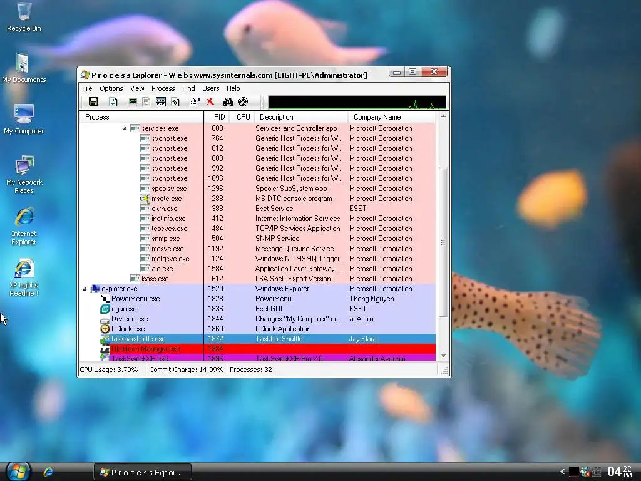This screenshot has width=641, height=481.
Task: Click the taskbarshuffle.exe row icon
Action: click(x=105, y=339)
